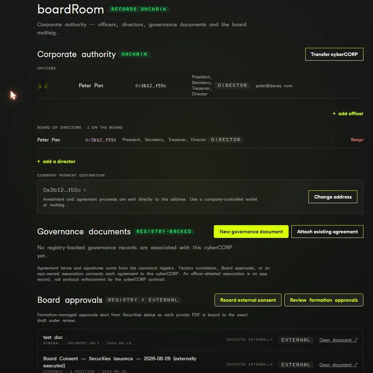Image resolution: width=373 pixels, height=373 pixels.
Task: Open document for the test doc row
Action: tap(338, 340)
